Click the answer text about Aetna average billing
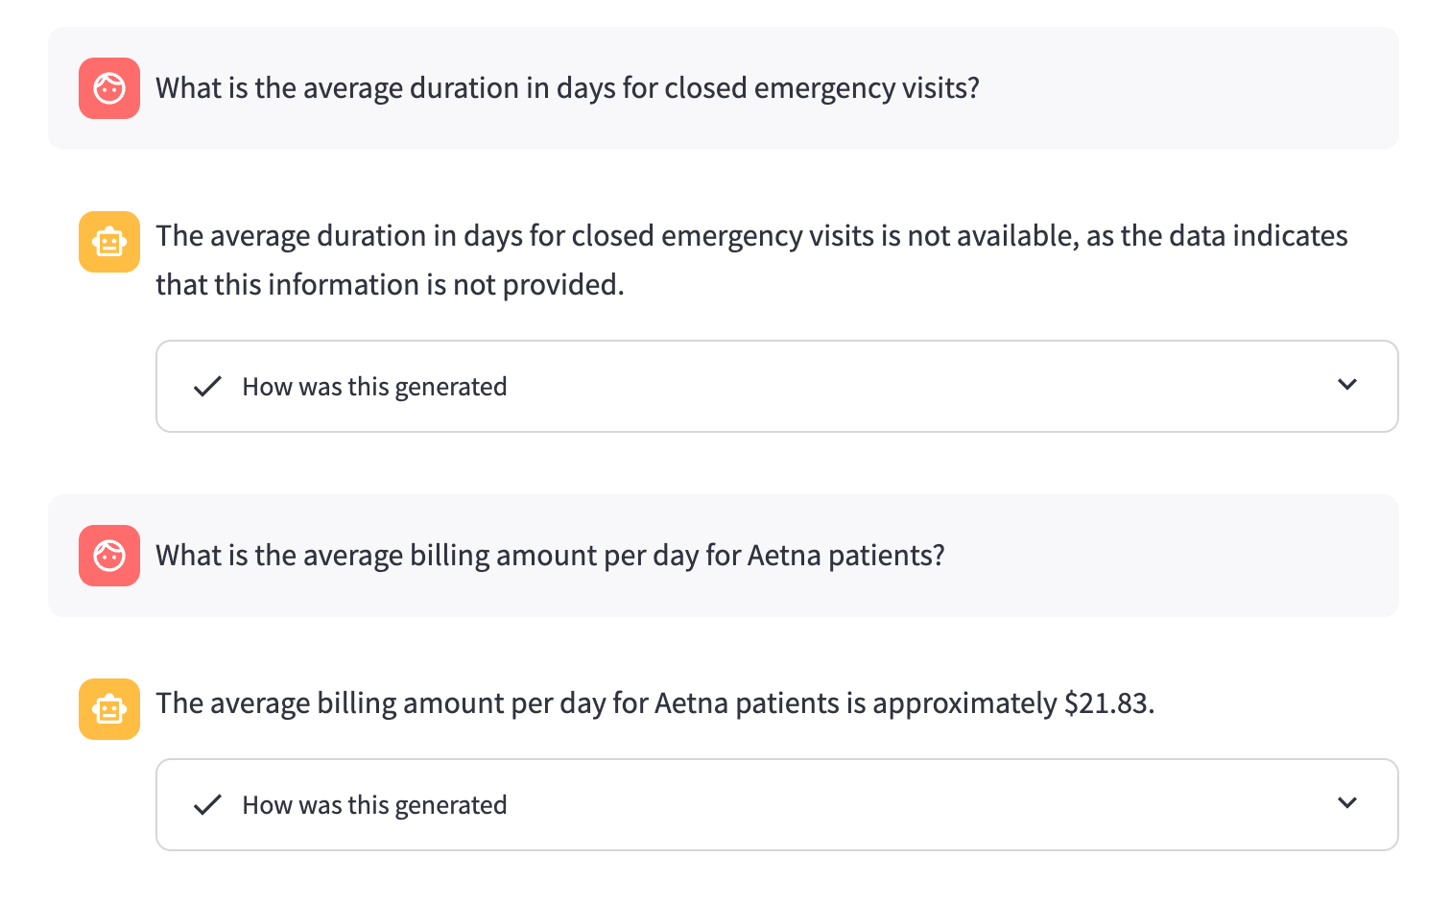This screenshot has height=904, width=1451. coord(654,703)
